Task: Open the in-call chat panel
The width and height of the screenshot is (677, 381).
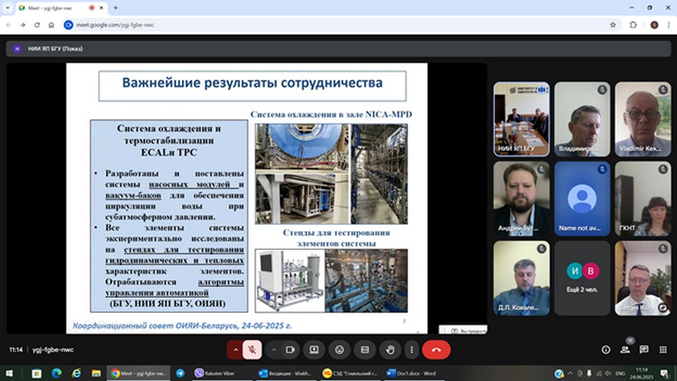Action: pos(644,349)
